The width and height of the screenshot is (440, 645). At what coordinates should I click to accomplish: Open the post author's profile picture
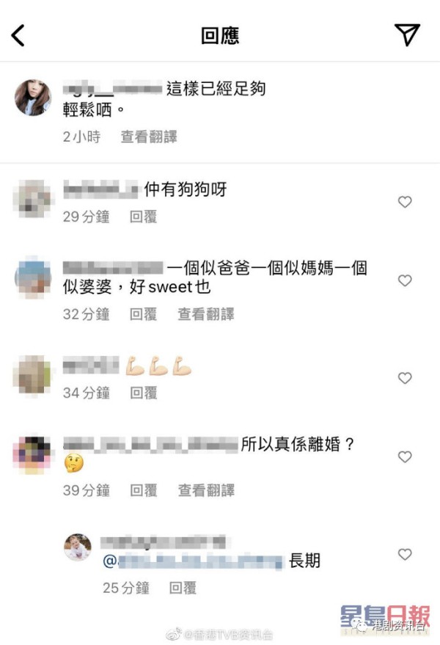tap(33, 98)
